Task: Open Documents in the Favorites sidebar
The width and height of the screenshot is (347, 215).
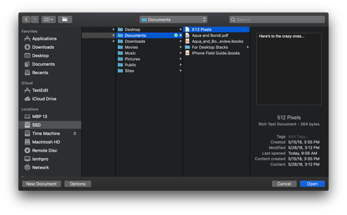Action: point(50,64)
